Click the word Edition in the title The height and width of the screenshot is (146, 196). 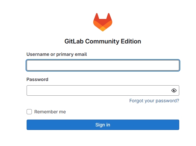pos(131,41)
